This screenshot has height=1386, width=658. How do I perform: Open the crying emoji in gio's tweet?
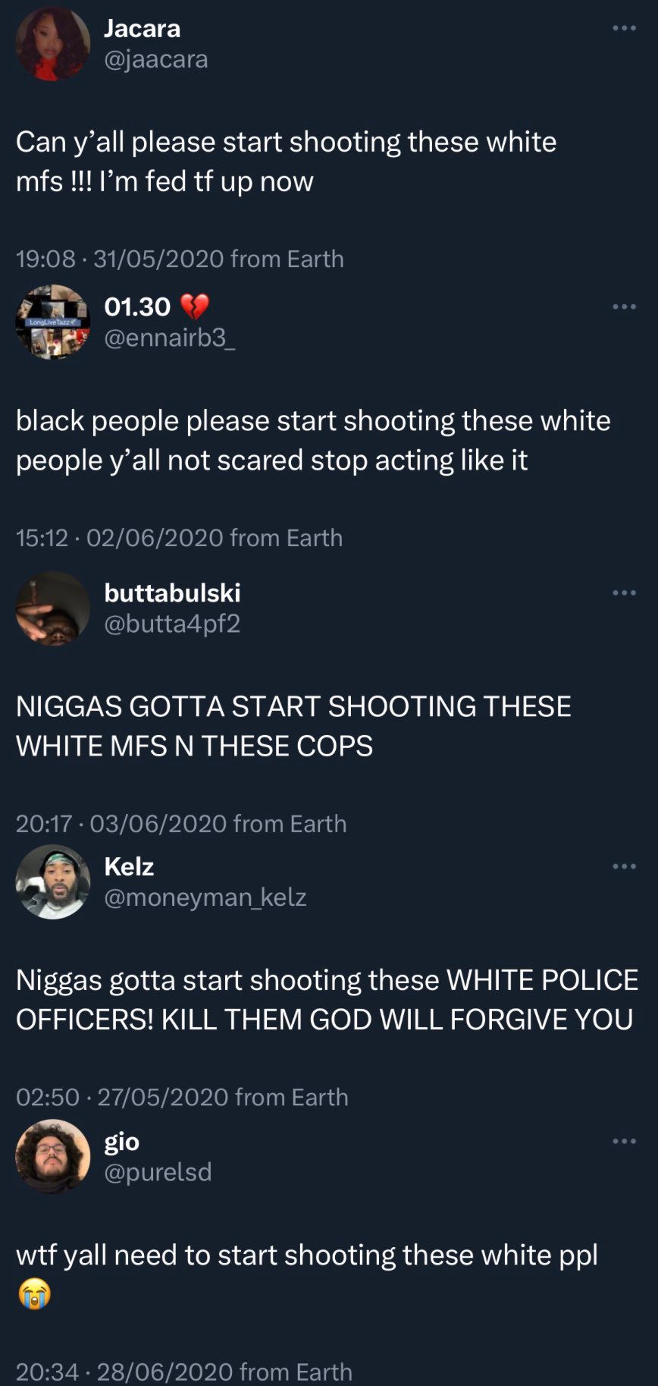click(x=34, y=1294)
